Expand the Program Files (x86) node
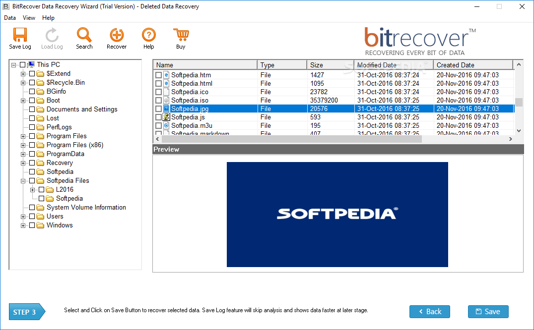The image size is (534, 330). pyautogui.click(x=23, y=145)
